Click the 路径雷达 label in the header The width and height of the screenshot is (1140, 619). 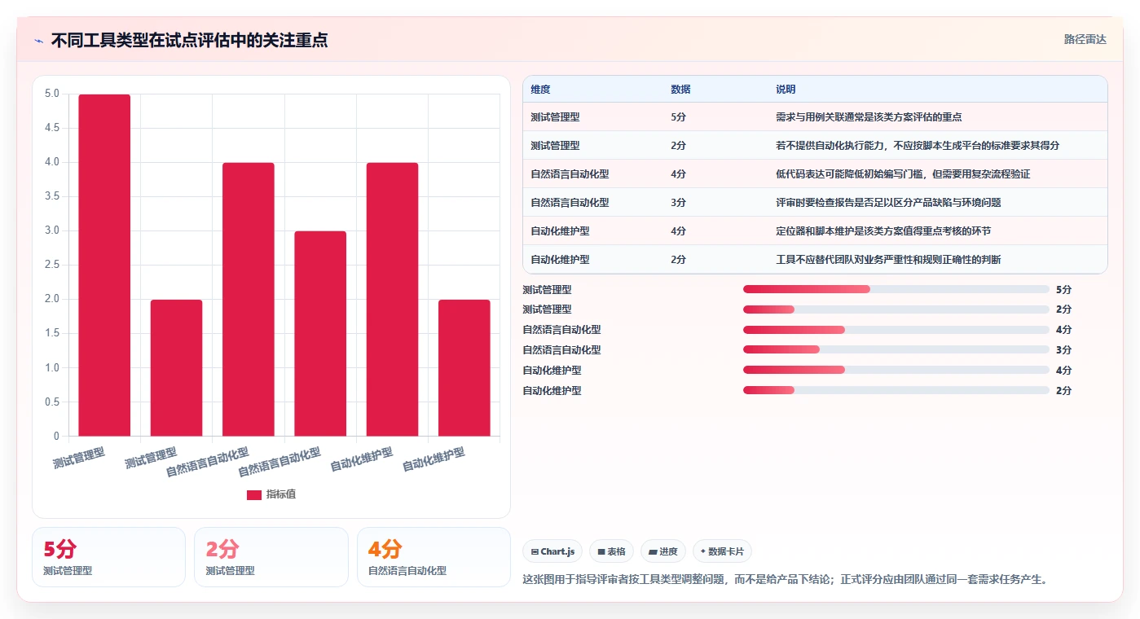[x=1085, y=39]
